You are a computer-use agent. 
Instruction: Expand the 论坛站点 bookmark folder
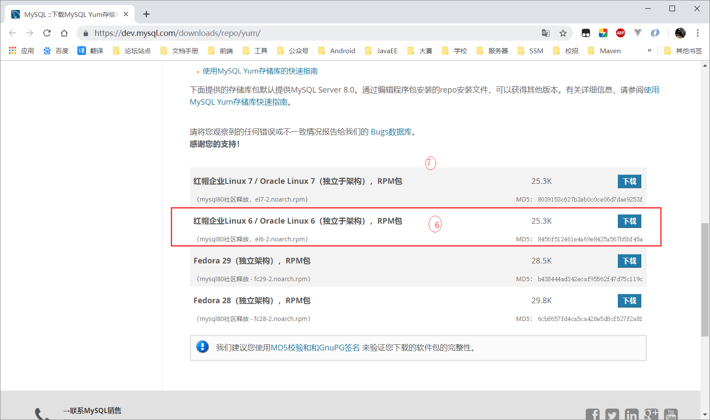132,51
